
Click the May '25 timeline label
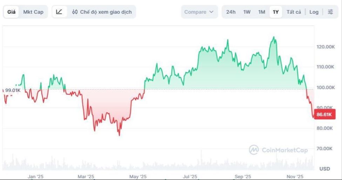(138, 176)
